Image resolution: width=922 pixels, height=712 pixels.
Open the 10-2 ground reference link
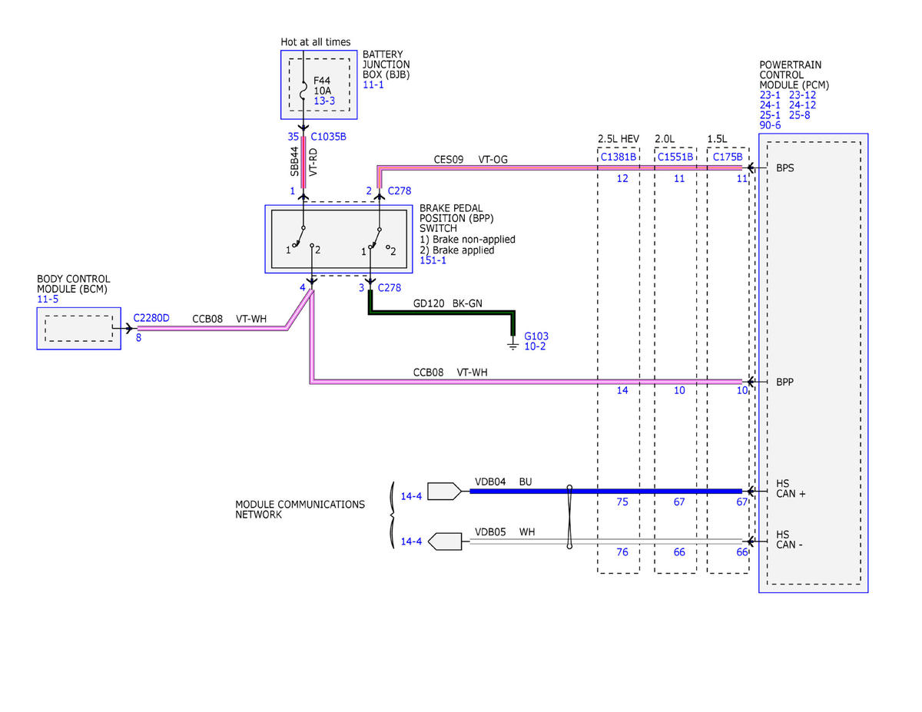click(x=535, y=346)
